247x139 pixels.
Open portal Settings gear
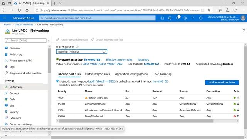coord(185,18)
